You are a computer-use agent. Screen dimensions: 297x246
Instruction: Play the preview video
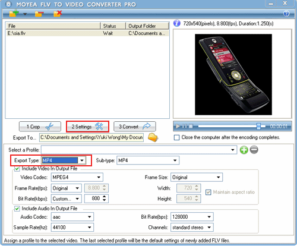(178, 126)
